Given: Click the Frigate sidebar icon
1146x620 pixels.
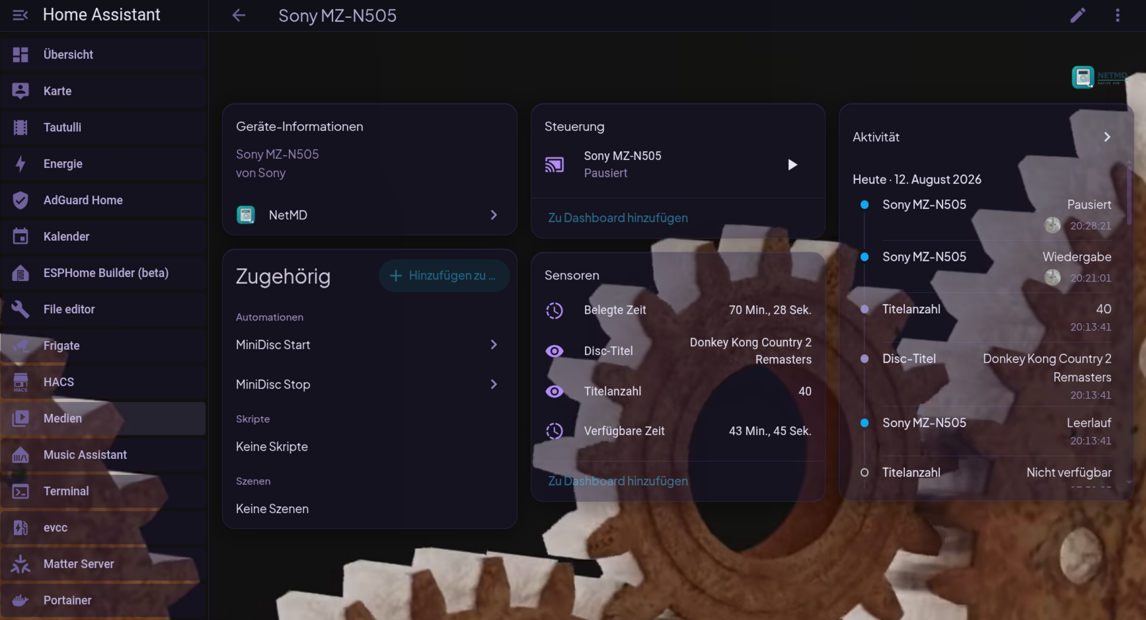Looking at the screenshot, I should (20, 346).
